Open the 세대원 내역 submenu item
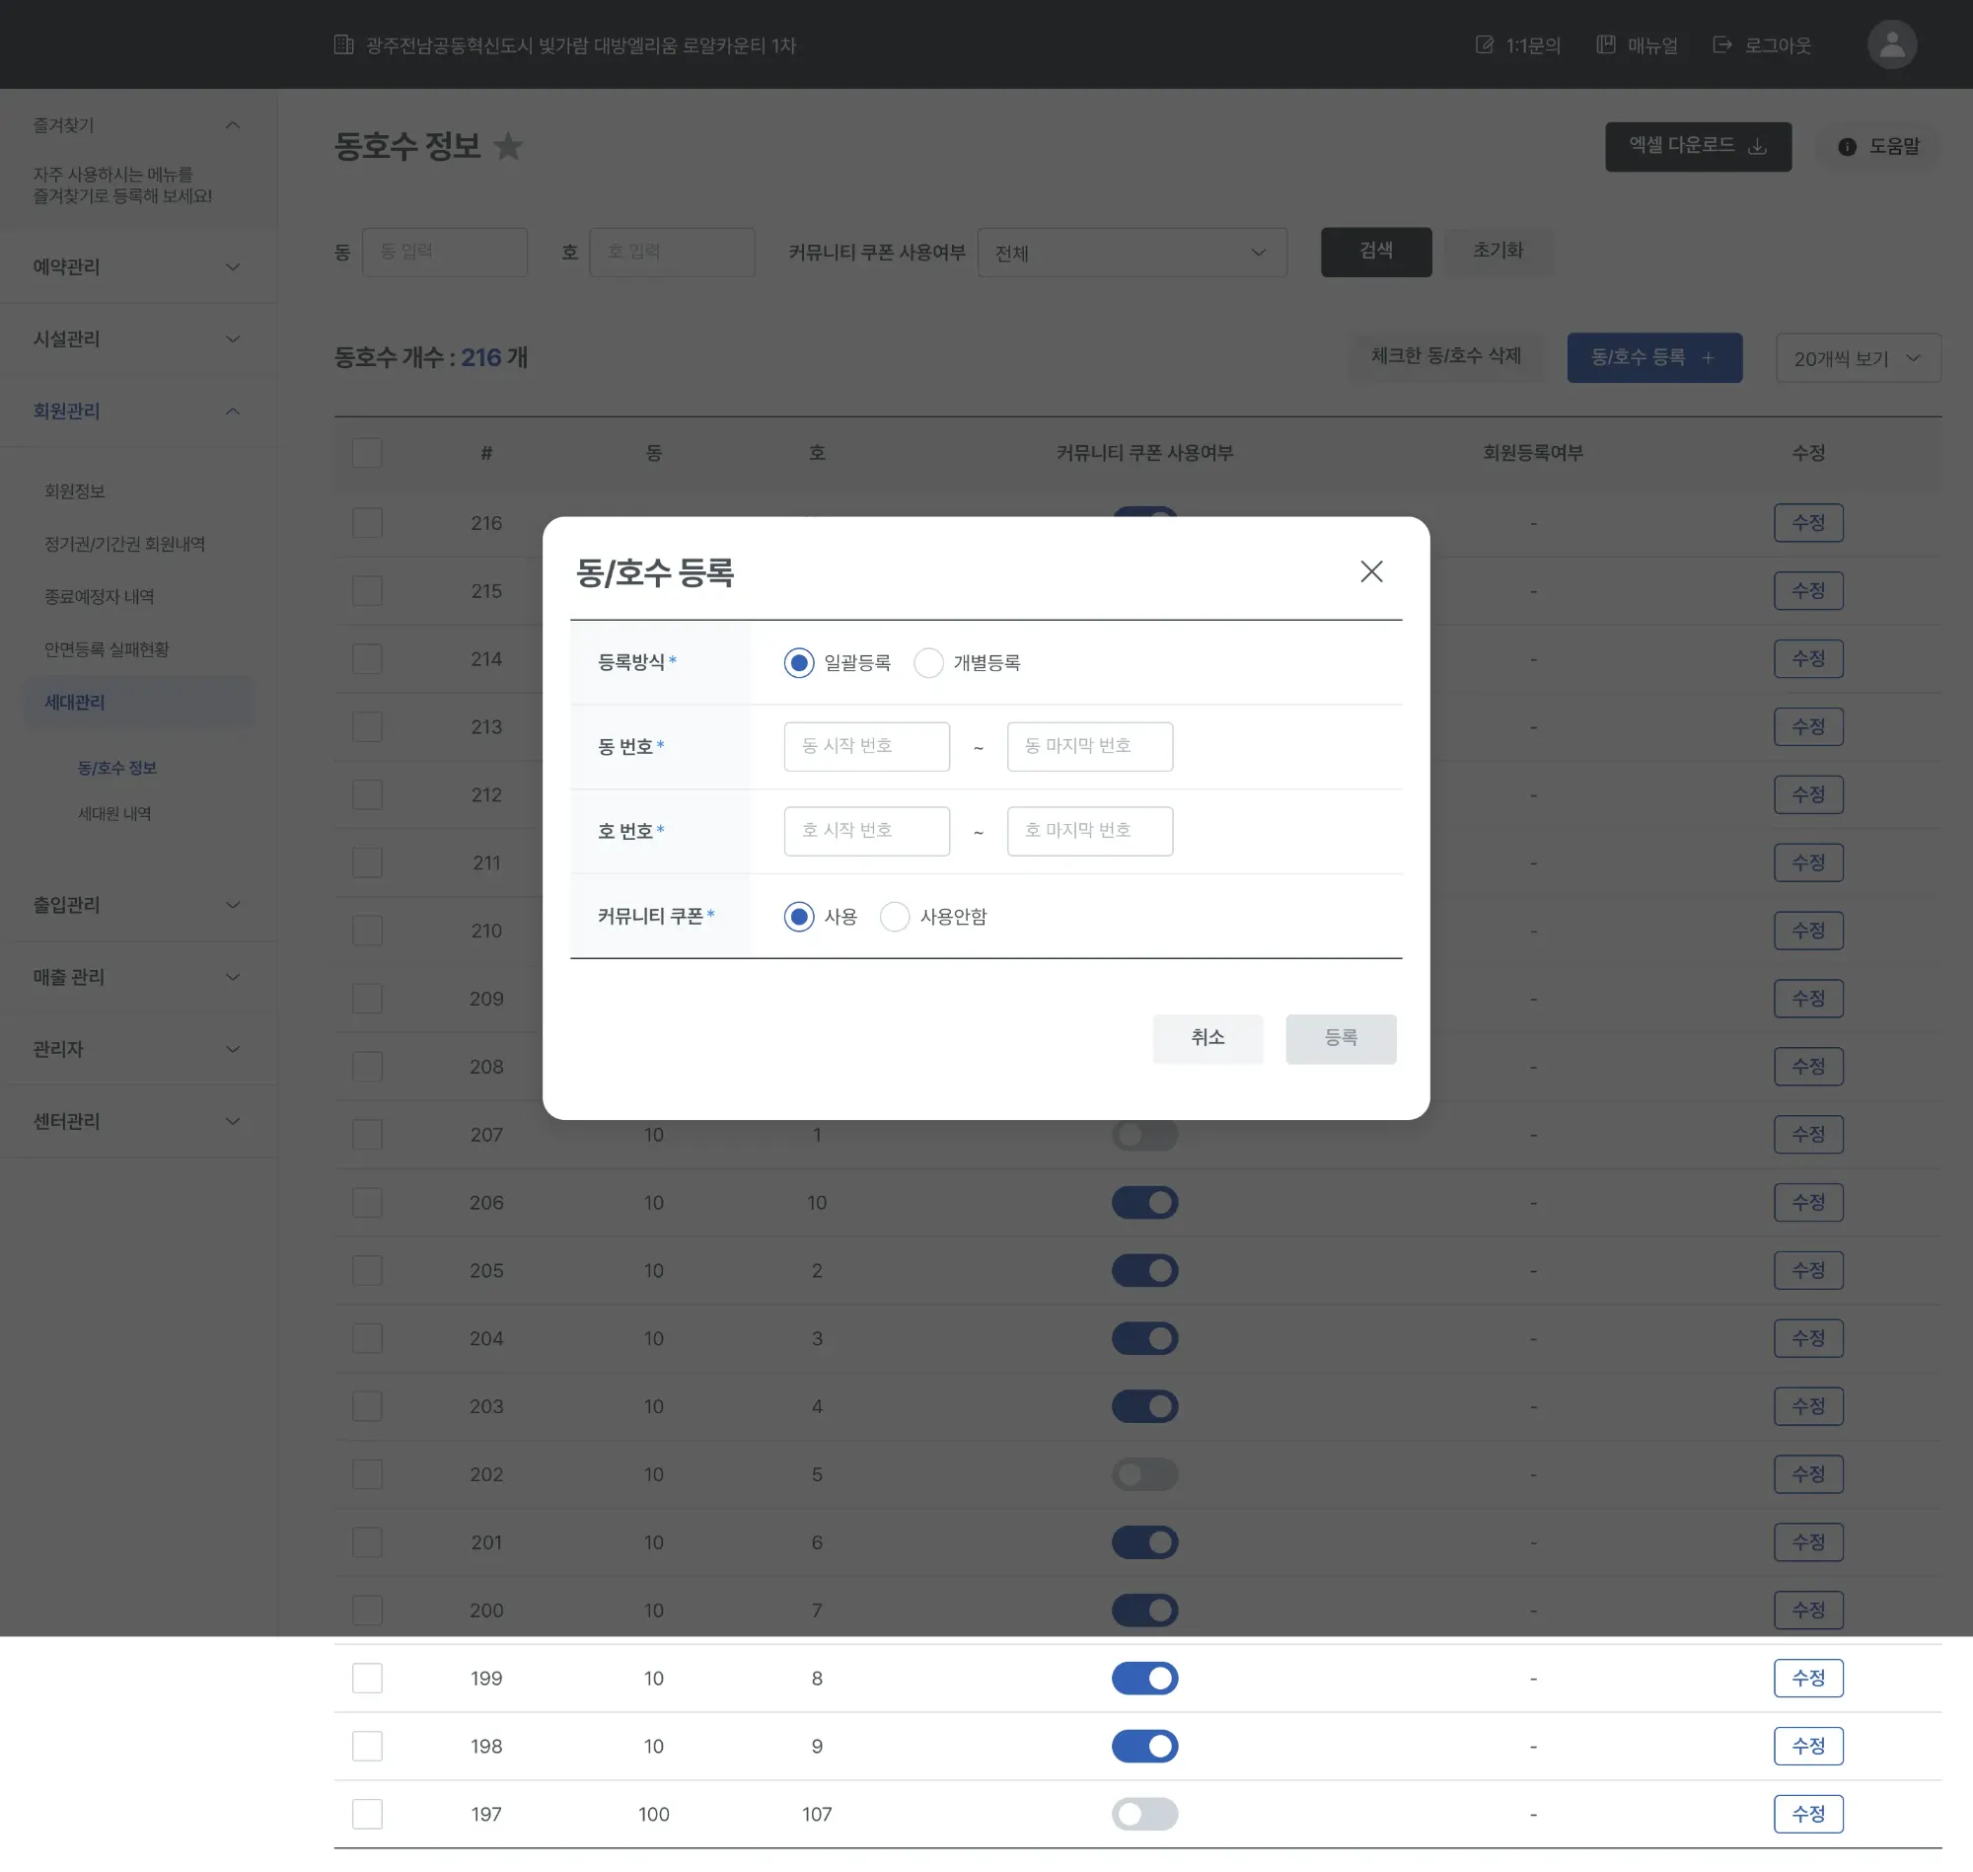This screenshot has height=1872, width=1973. [x=114, y=813]
